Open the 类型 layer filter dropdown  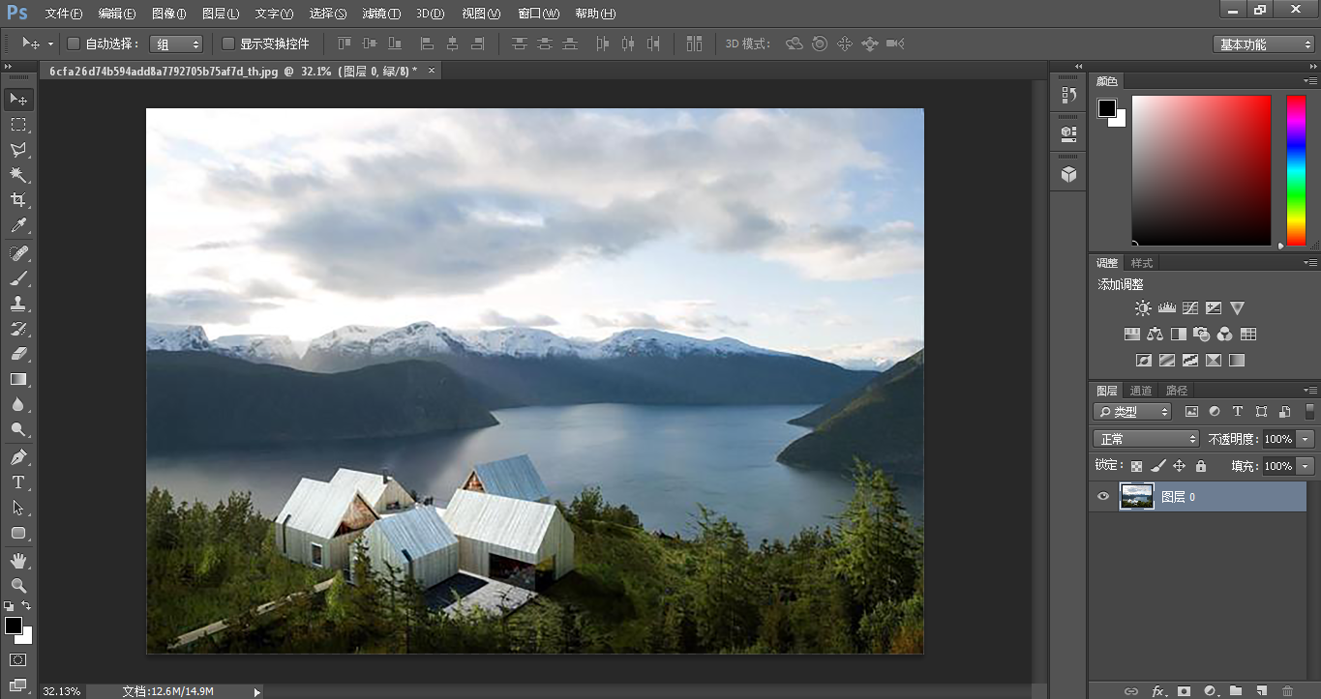pyautogui.click(x=1132, y=412)
